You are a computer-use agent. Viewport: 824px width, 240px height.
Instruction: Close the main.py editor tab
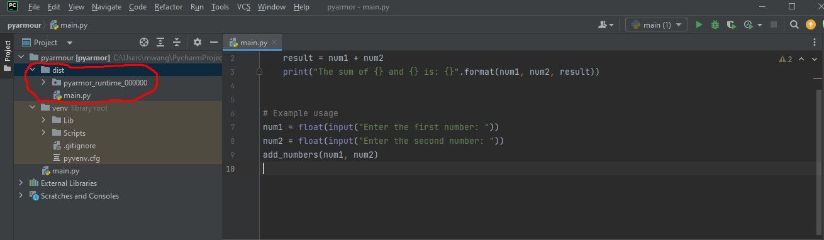click(274, 43)
